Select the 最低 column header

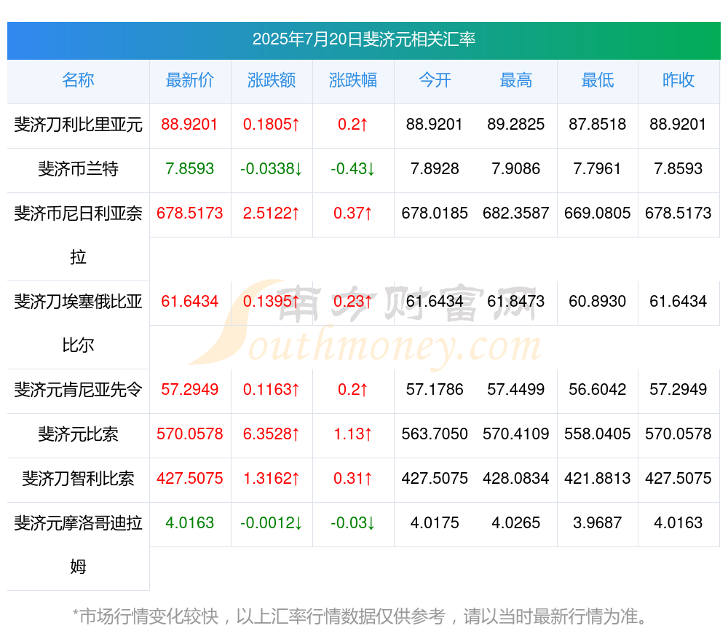(598, 80)
